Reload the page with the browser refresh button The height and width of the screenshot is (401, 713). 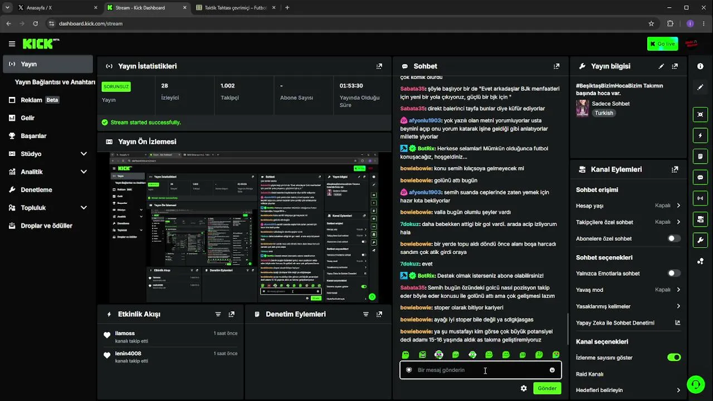[36, 23]
